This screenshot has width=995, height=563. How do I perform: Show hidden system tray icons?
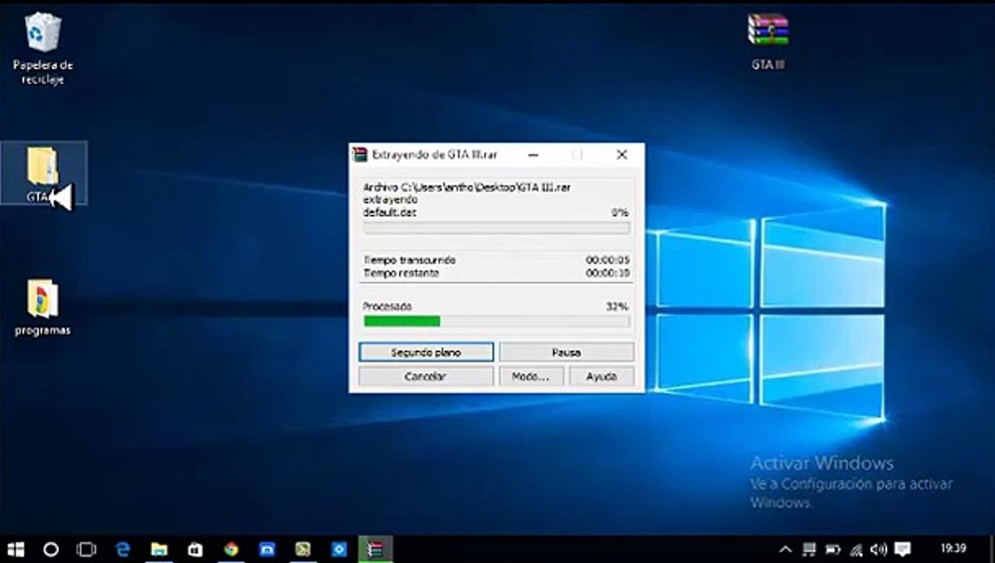click(786, 550)
